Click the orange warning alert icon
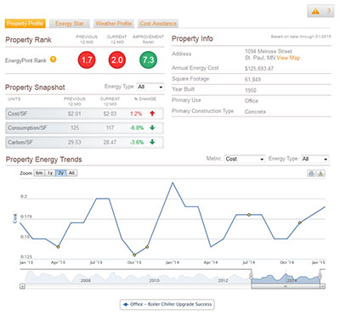340x315 pixels. tap(315, 11)
